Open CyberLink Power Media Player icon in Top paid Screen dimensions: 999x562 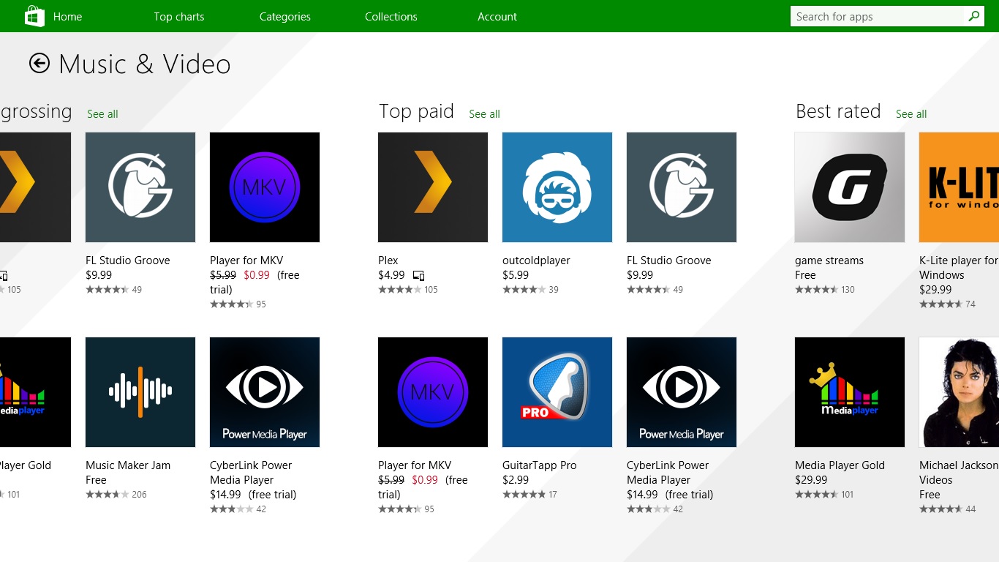682,392
